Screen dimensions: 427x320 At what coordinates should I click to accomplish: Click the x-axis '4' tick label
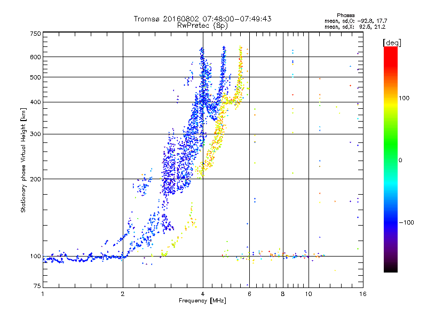pyautogui.click(x=203, y=294)
